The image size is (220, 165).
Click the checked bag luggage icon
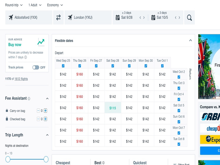[x=7, y=119]
